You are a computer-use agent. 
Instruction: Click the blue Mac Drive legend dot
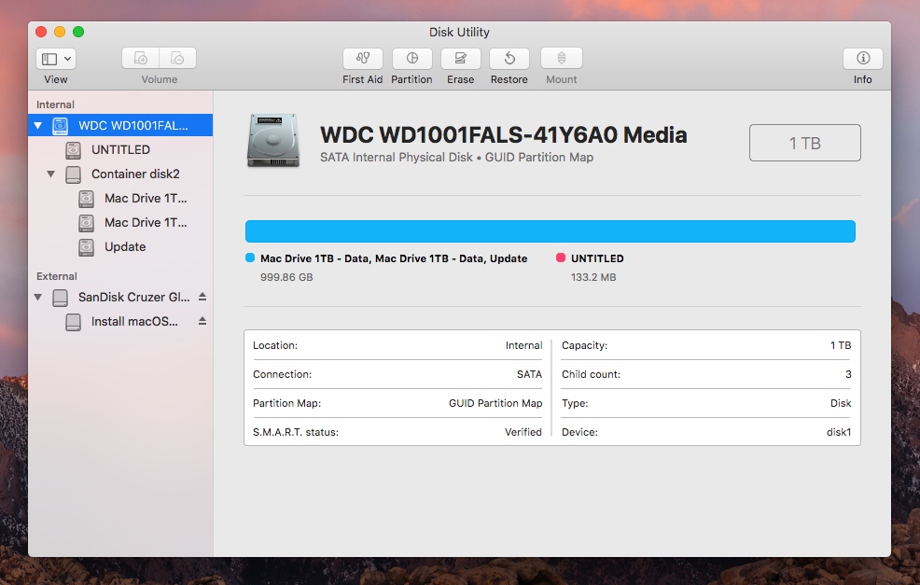[x=250, y=258]
